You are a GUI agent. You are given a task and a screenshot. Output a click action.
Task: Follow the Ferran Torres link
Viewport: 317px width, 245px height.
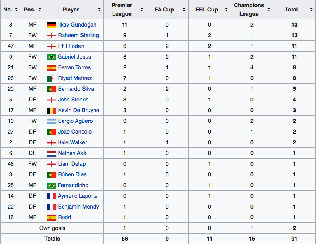74,67
